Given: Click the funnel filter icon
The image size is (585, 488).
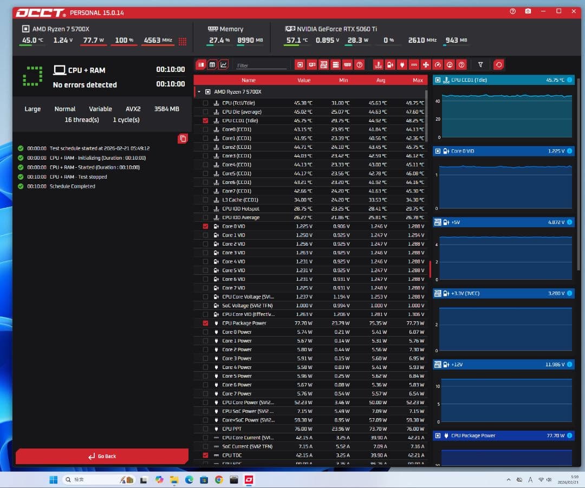Looking at the screenshot, I should 480,65.
